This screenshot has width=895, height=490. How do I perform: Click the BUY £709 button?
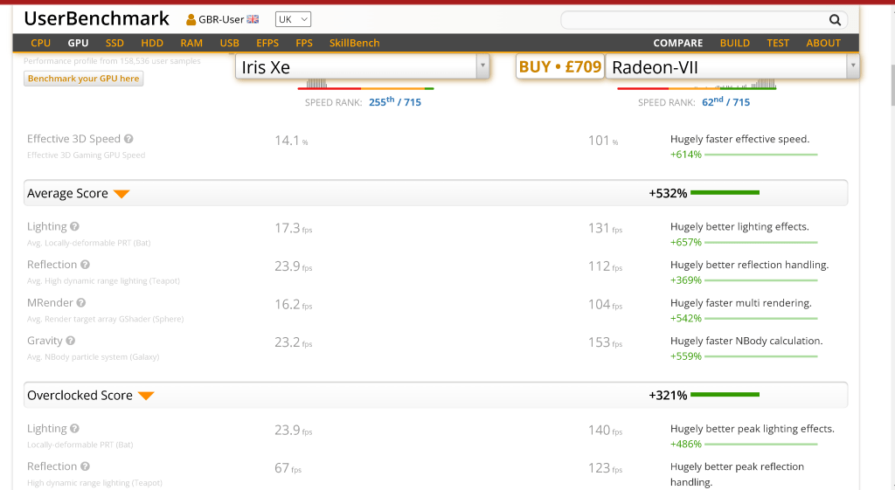(x=560, y=66)
